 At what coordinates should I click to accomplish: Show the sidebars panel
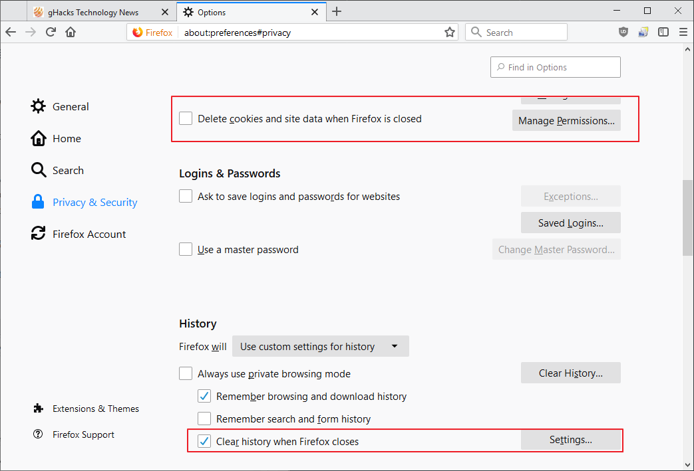pyautogui.click(x=663, y=32)
